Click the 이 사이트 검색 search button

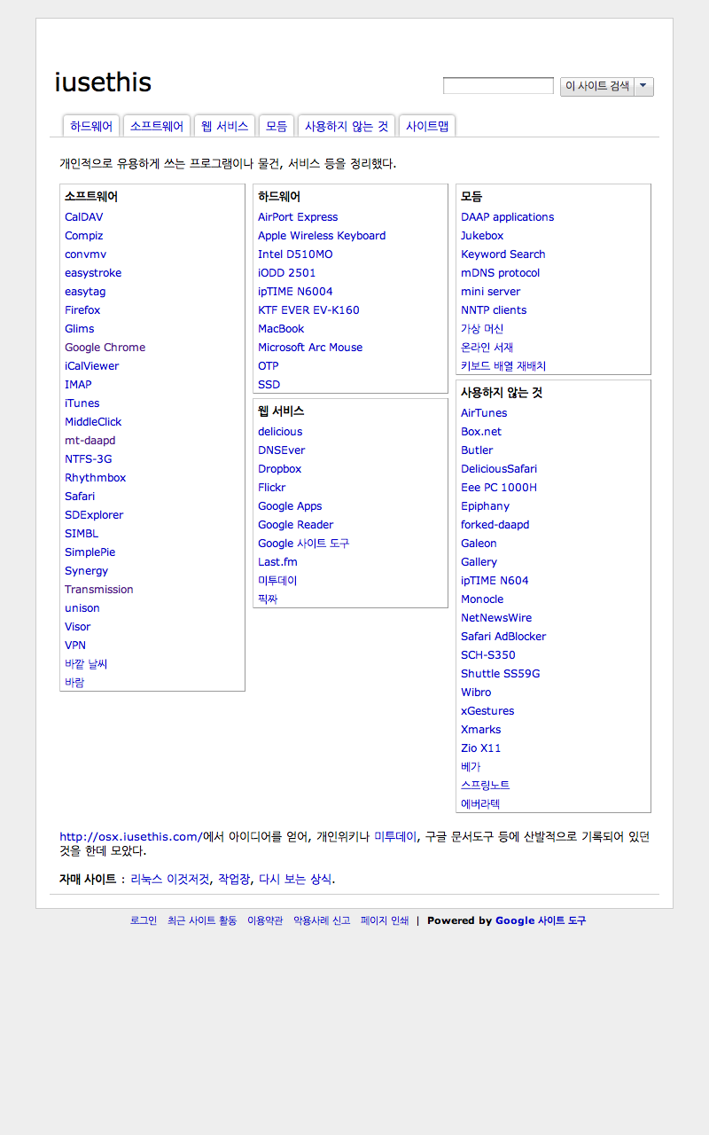click(597, 86)
